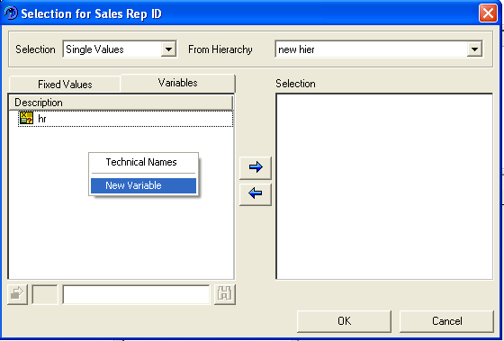Viewport: 504px width, 341px height.
Task: Click the binoculars search icon
Action: tap(225, 294)
